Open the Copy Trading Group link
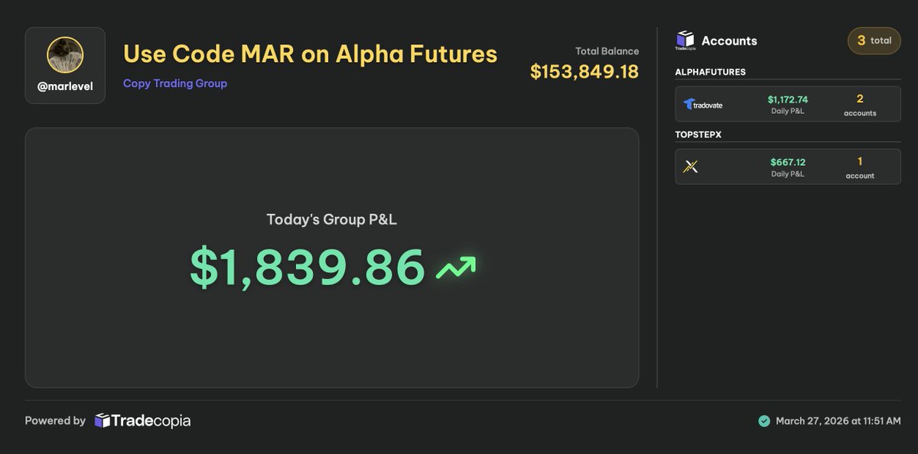This screenshot has width=918, height=454. (175, 83)
